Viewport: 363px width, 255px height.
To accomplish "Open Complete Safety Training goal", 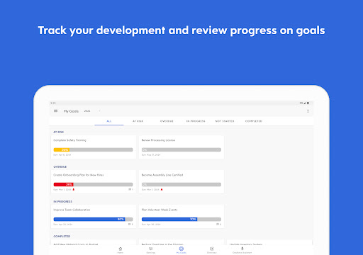I will 94,147.
